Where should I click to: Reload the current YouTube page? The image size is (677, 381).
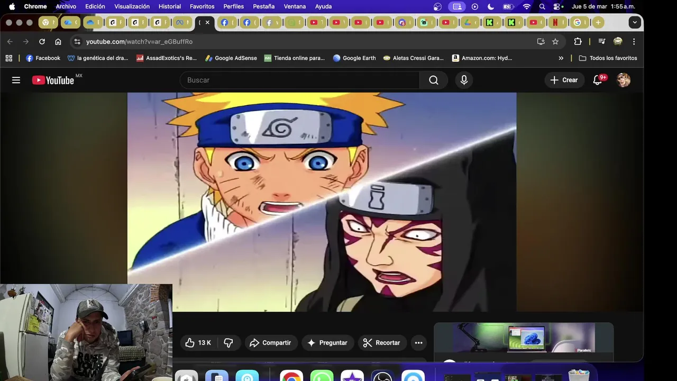click(42, 41)
